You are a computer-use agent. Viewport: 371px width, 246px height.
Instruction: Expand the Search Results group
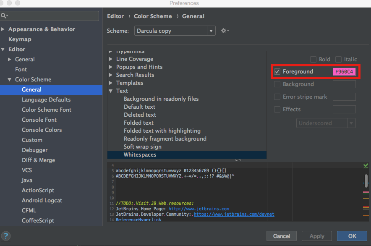110,75
